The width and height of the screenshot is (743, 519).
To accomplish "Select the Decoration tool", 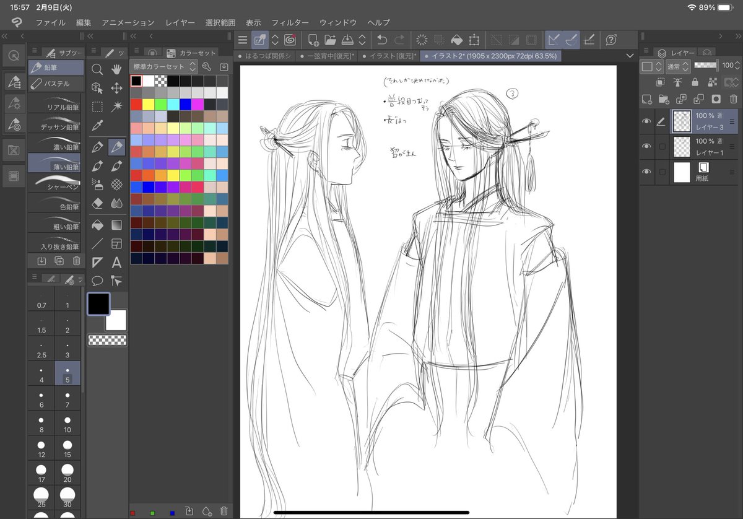I will point(116,185).
